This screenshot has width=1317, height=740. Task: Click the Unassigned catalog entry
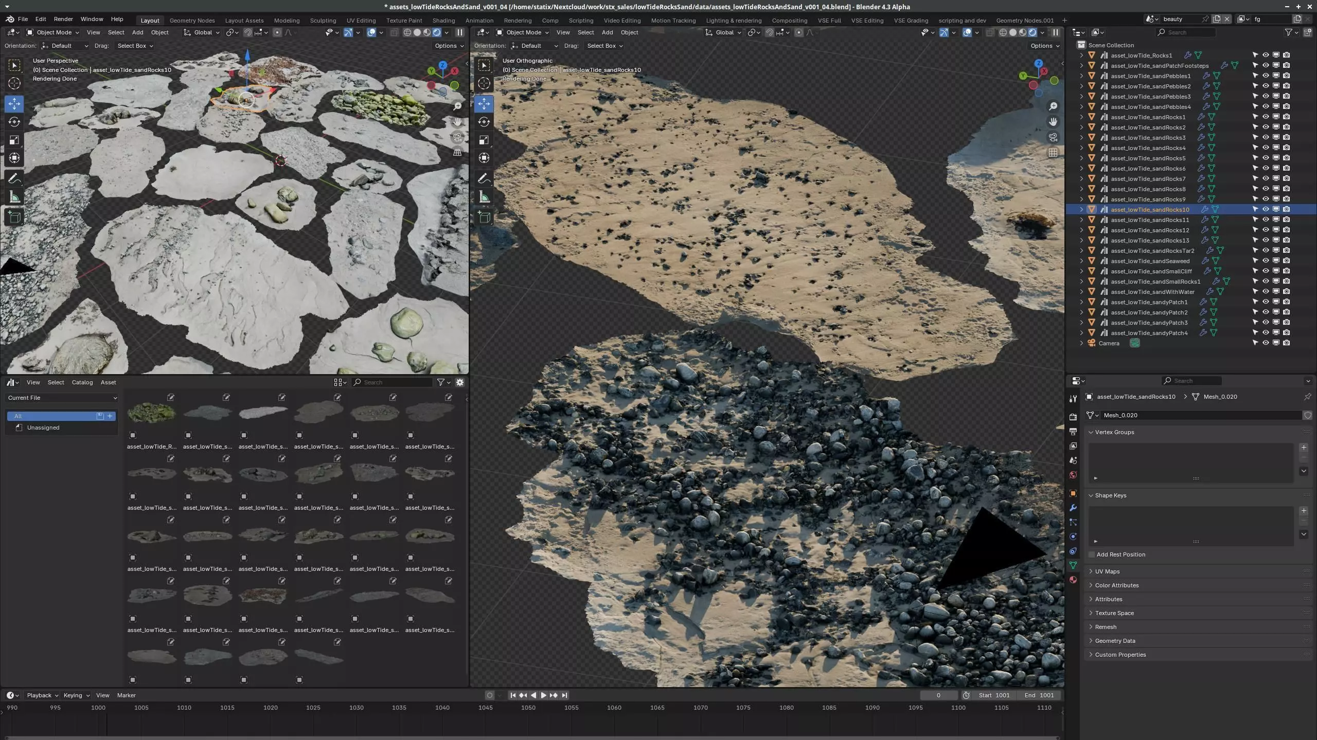(x=43, y=428)
